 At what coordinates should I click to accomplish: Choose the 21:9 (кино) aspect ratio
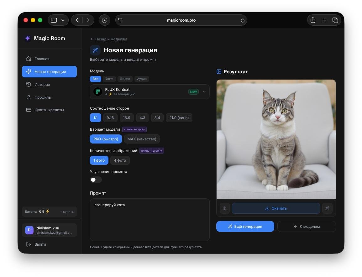pos(179,118)
